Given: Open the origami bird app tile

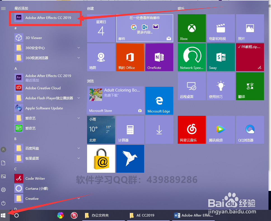Looking at the screenshot, I should (x=130, y=159).
